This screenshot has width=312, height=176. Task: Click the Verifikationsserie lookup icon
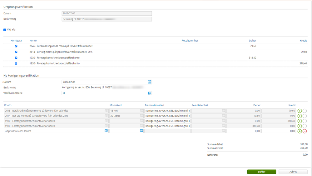click(x=150, y=93)
